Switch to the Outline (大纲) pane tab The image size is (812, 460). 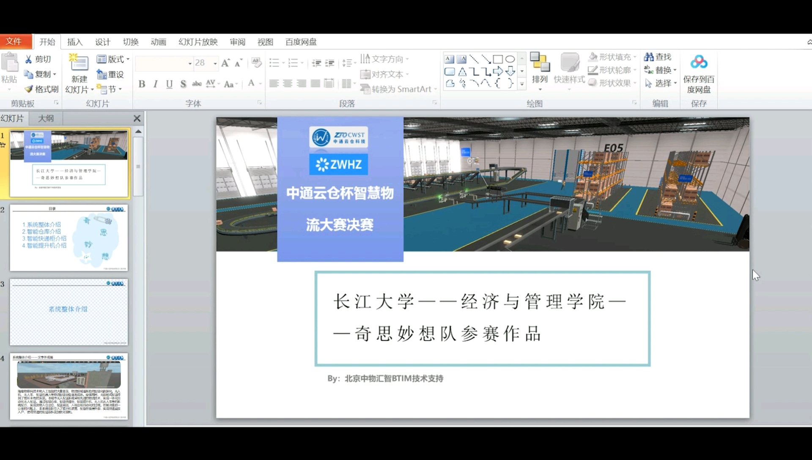tap(46, 118)
